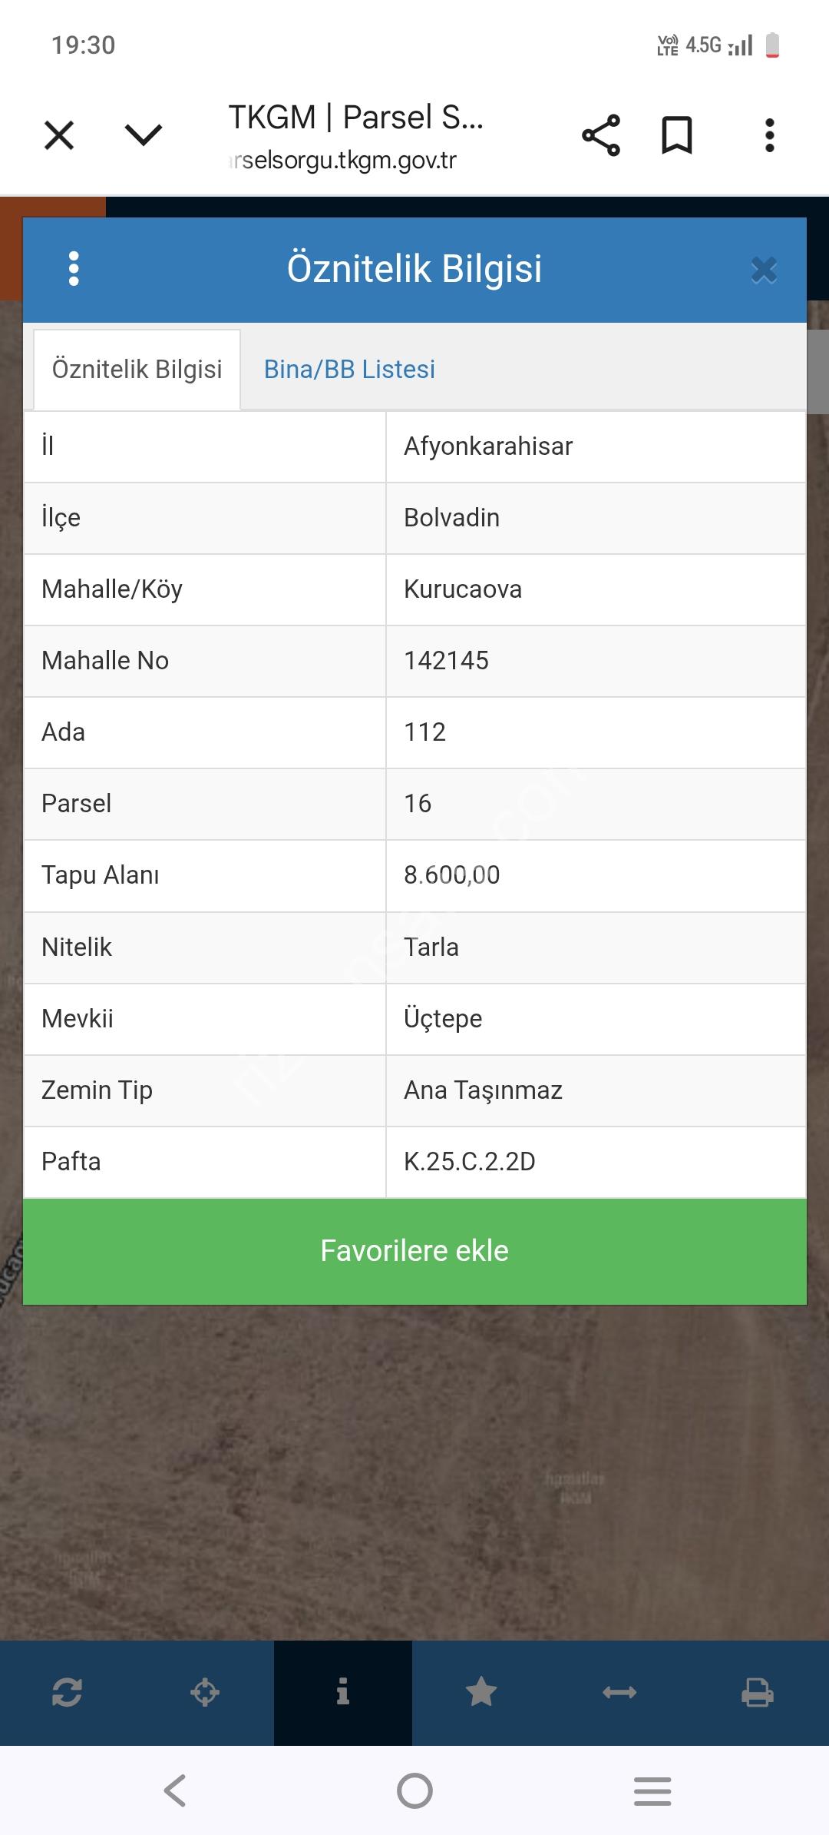Image resolution: width=829 pixels, height=1835 pixels.
Task: Open favorites with the star icon
Action: tap(481, 1692)
